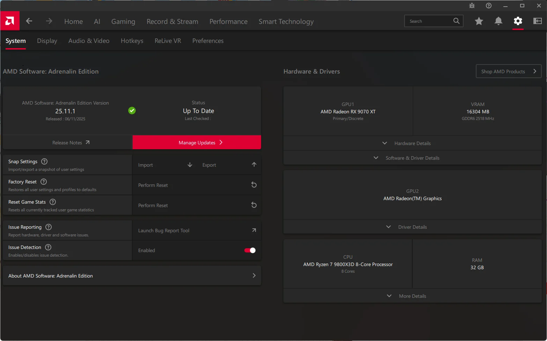Click the AMD logo home icon
This screenshot has height=341, width=547.
pos(10,21)
